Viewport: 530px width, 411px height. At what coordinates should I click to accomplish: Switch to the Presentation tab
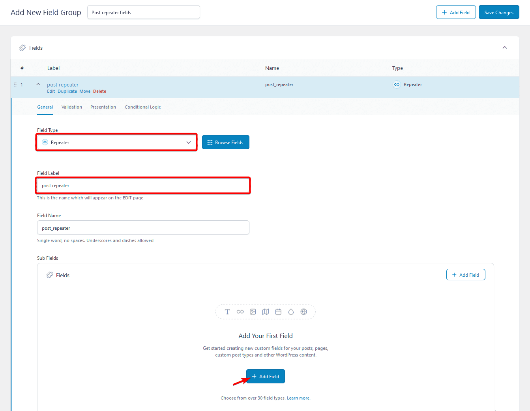tap(103, 107)
